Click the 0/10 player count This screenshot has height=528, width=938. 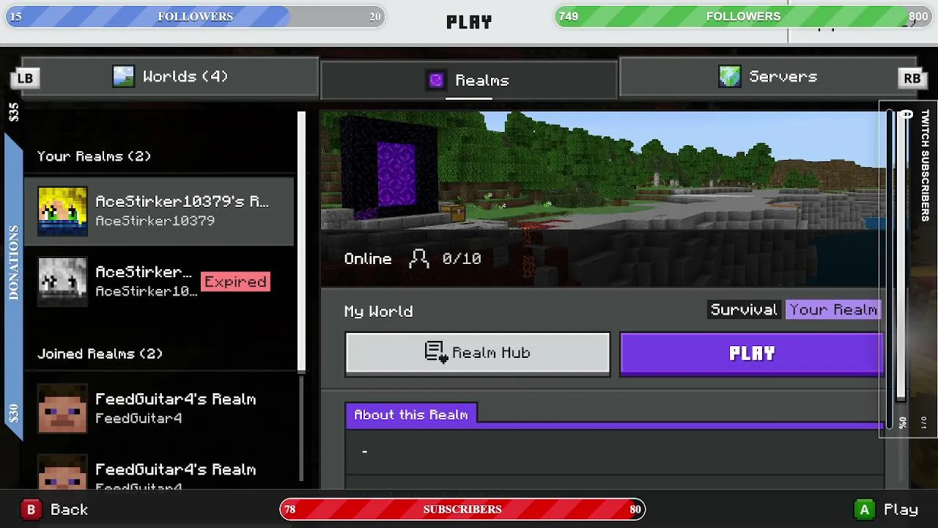point(462,259)
